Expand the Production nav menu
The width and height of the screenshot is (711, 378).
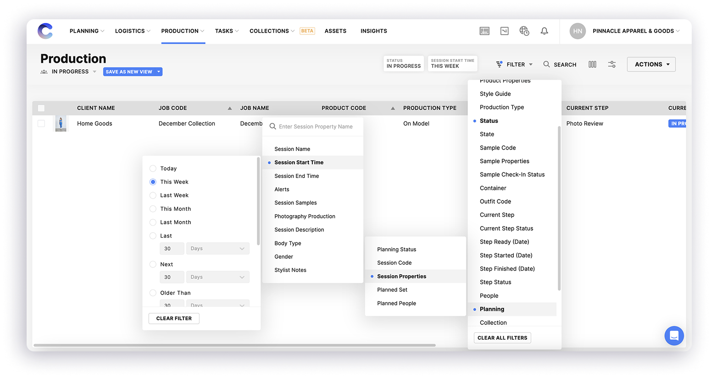(x=183, y=31)
